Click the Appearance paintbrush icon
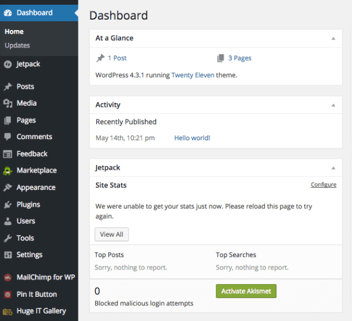352x321 pixels. 8,188
